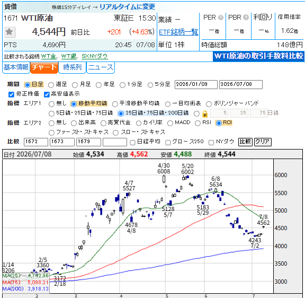Open the 基本情報 tab

click(x=16, y=67)
